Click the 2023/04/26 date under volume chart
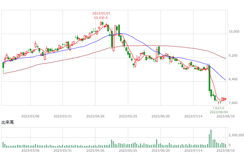This screenshot has height=153, width=244. click(95, 151)
